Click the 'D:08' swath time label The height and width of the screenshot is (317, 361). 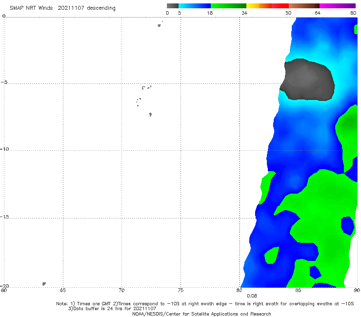click(x=252, y=296)
